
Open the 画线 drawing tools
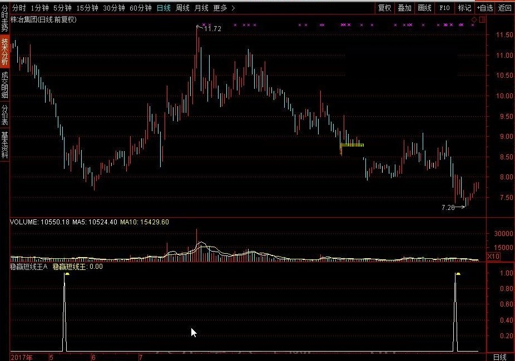pyautogui.click(x=425, y=8)
